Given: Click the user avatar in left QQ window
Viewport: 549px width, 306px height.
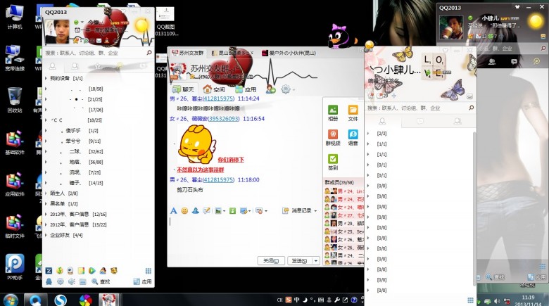Looking at the screenshot, I should pos(57,31).
